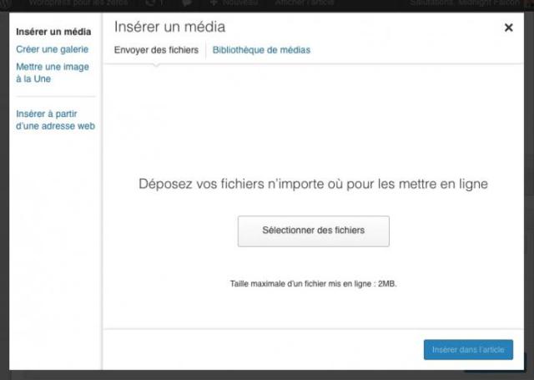Click the Taille maximale 2MB notice text
This screenshot has width=534, height=380.
313,284
